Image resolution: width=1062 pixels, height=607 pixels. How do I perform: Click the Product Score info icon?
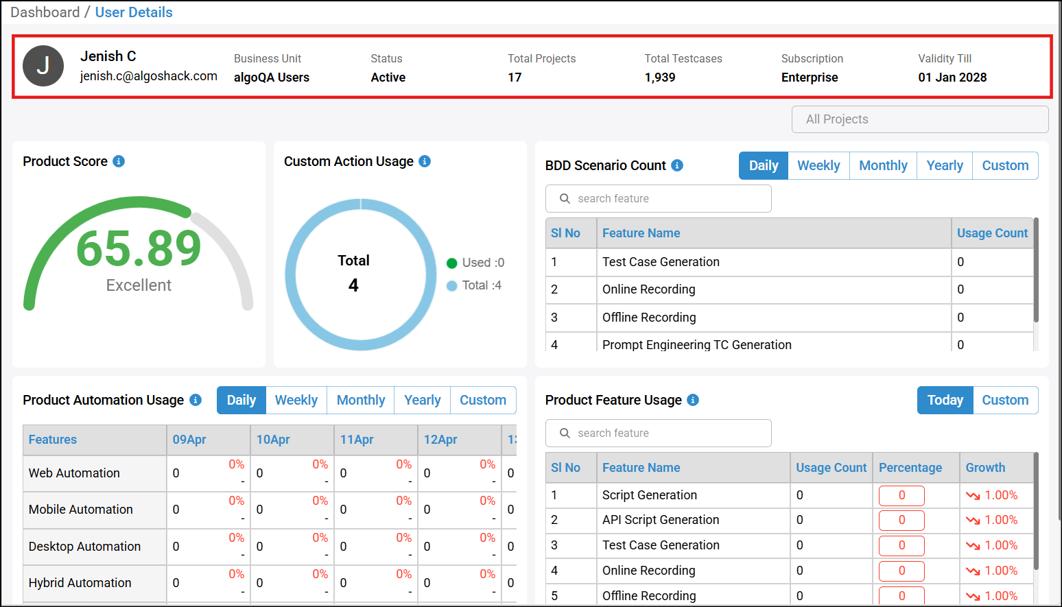tap(119, 161)
